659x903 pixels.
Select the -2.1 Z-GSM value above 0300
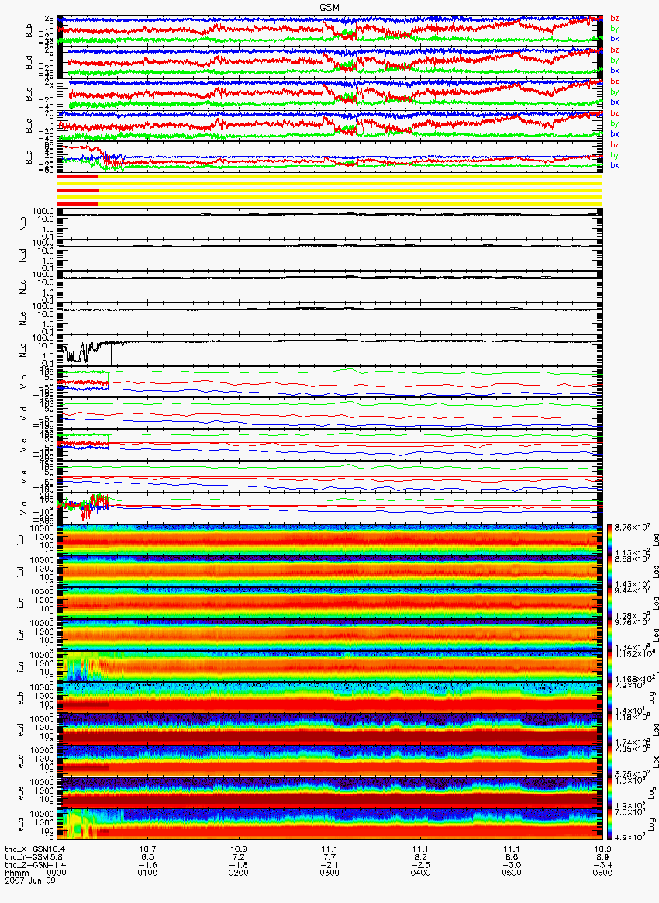[x=329, y=864]
